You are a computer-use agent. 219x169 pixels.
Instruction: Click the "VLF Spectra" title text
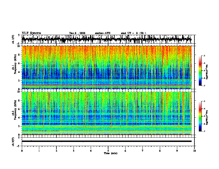coord(31,33)
